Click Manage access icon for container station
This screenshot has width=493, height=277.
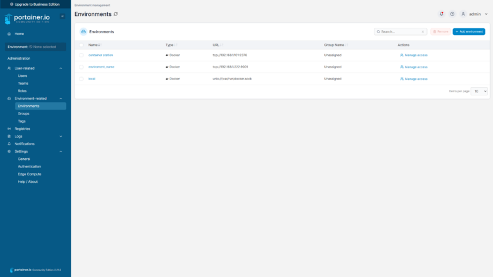click(402, 55)
